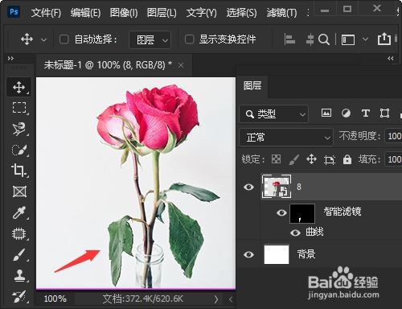Open the 滤镜(T) menu

(281, 13)
